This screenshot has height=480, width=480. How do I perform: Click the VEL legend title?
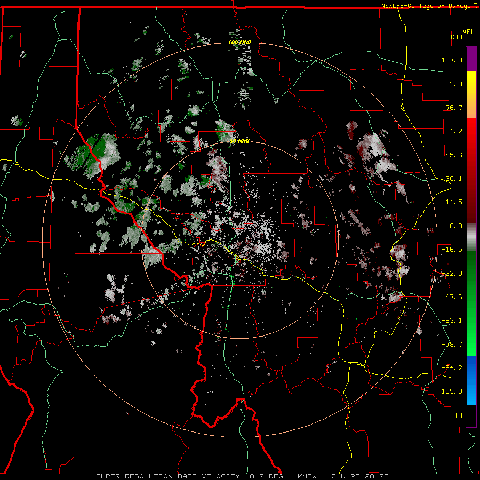coord(468,31)
